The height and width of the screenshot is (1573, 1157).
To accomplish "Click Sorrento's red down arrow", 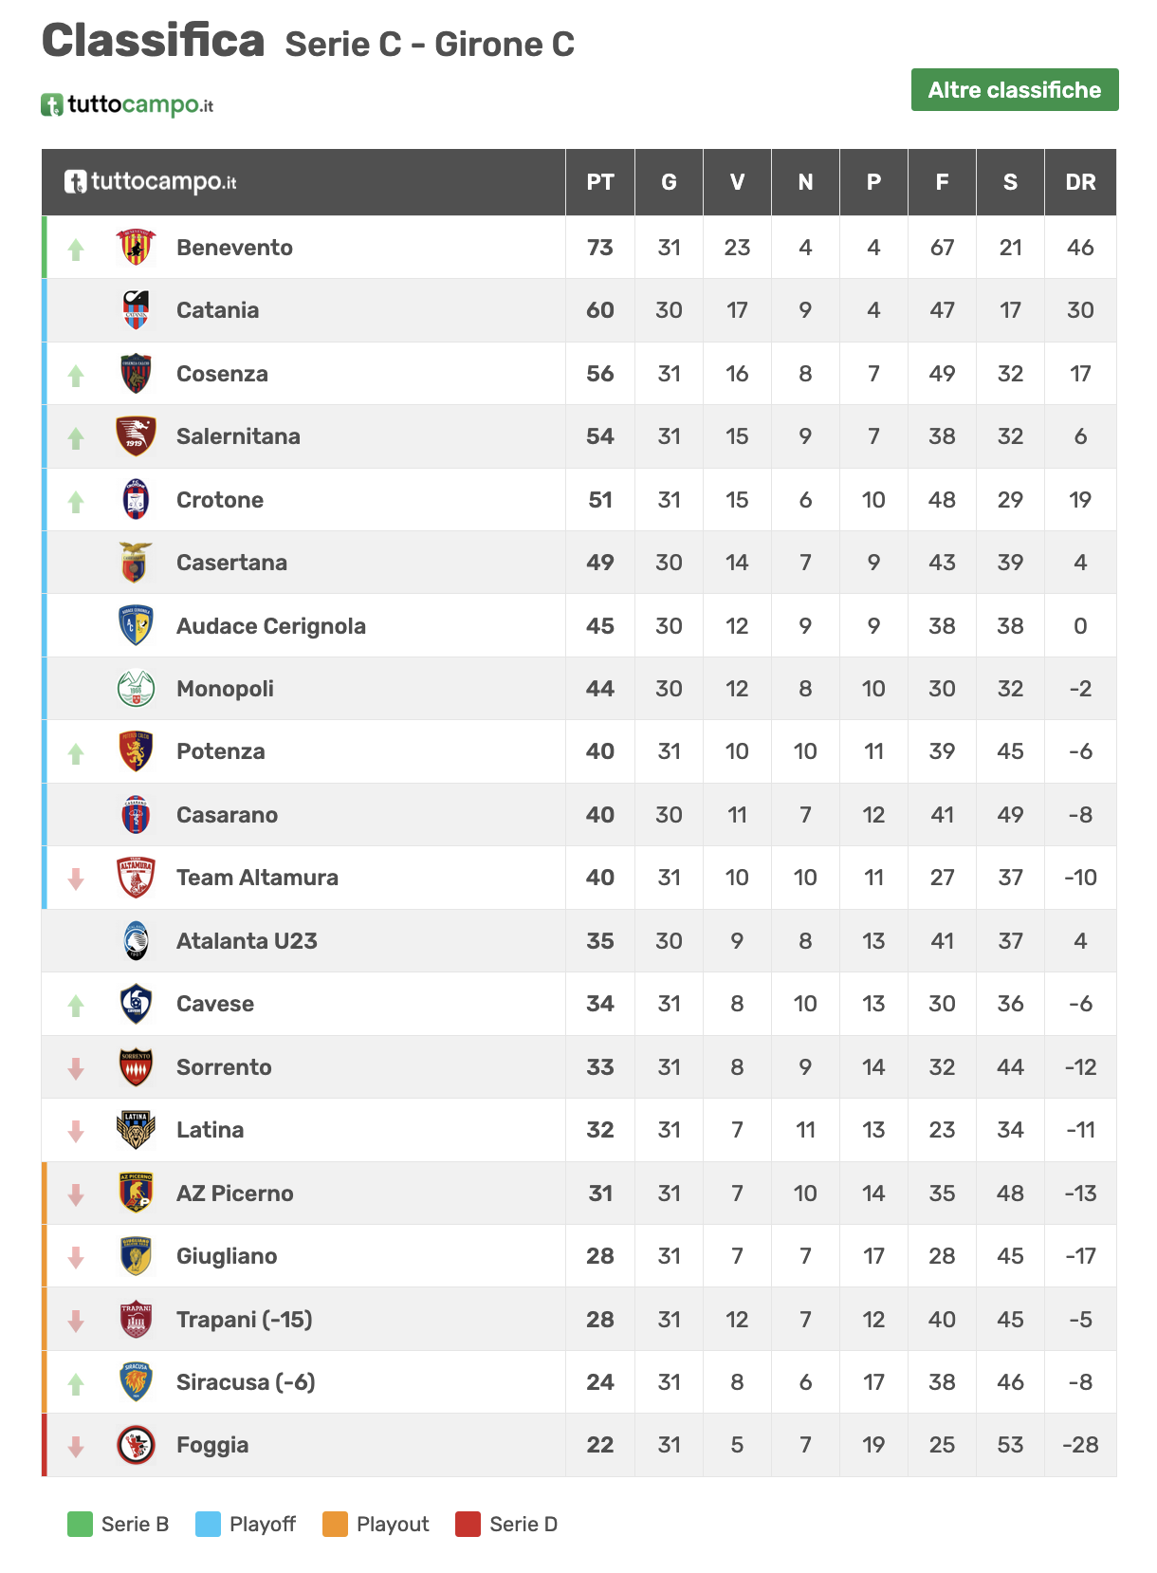I will pyautogui.click(x=76, y=1068).
